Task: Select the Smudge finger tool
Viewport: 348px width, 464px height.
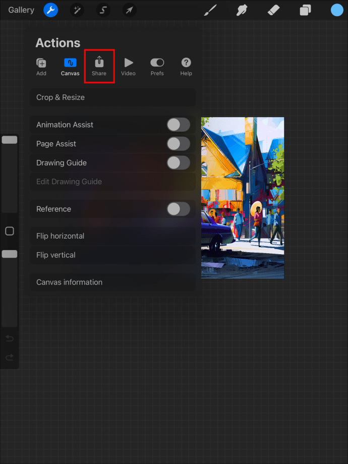Action: (x=242, y=11)
